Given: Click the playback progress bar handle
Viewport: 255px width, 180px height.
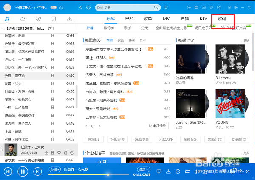Looking at the screenshot, I should (108, 174).
